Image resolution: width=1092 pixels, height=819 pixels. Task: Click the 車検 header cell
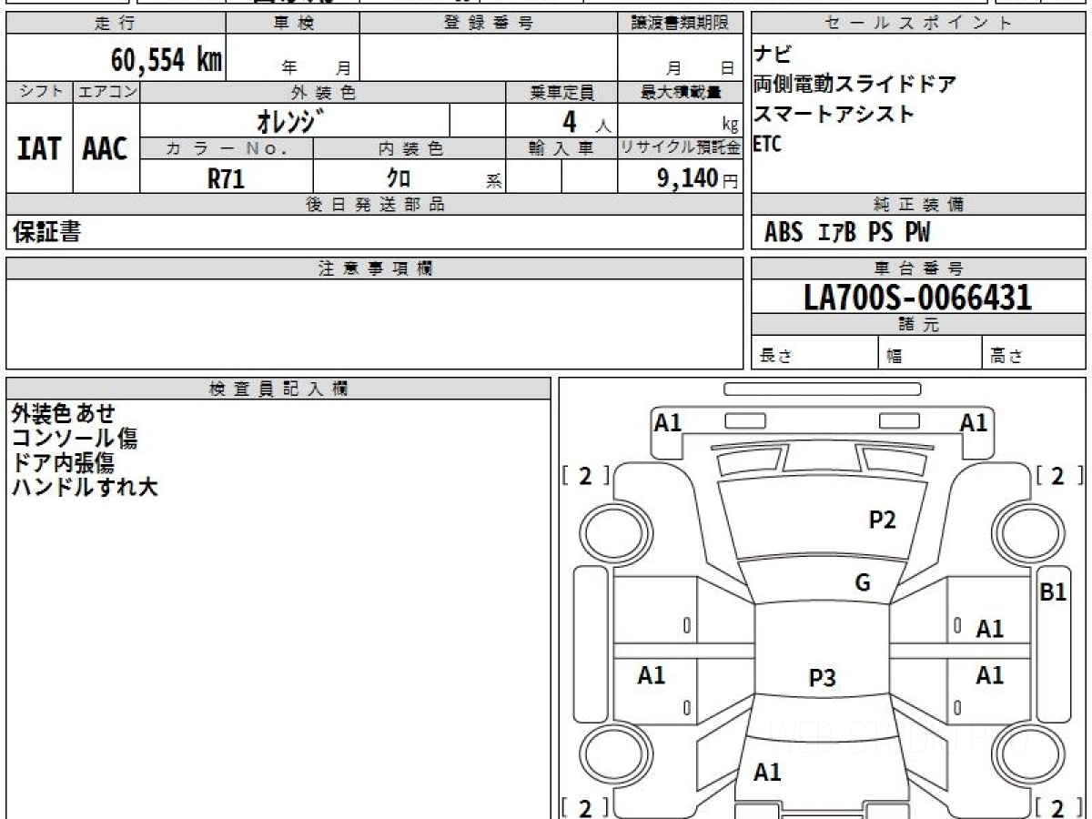[x=292, y=24]
